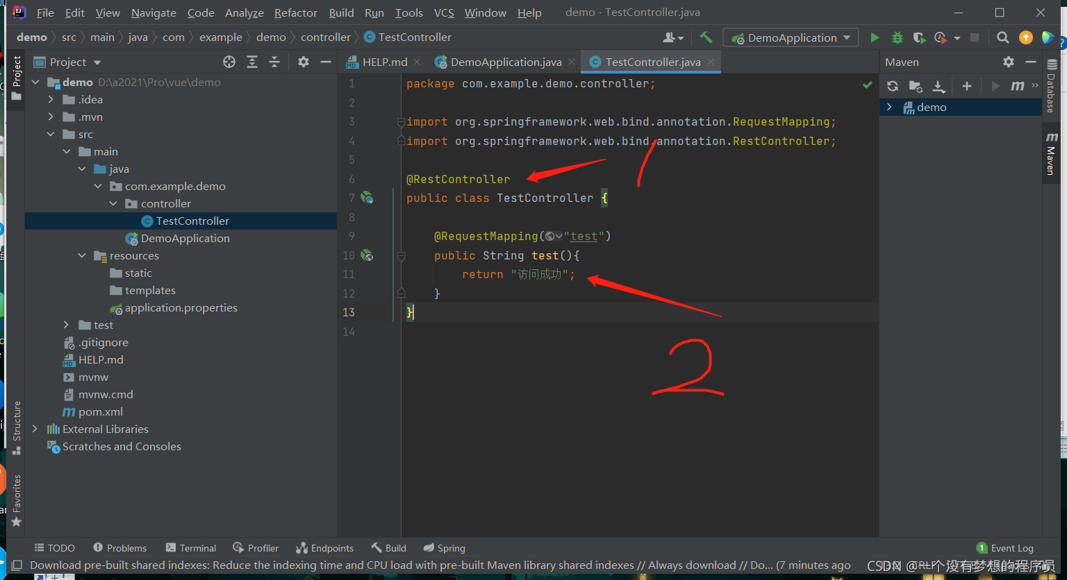Open the Navigate menu
Image resolution: width=1067 pixels, height=580 pixels.
pos(154,12)
